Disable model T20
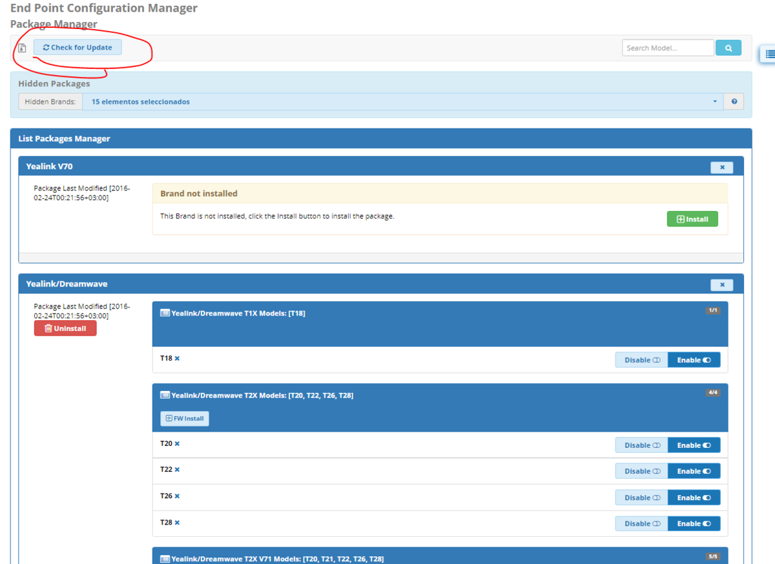The width and height of the screenshot is (775, 564). coord(641,445)
